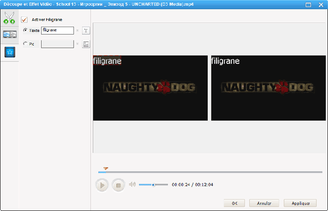Play the video preview
The height and width of the screenshot is (211, 328).
point(102,185)
